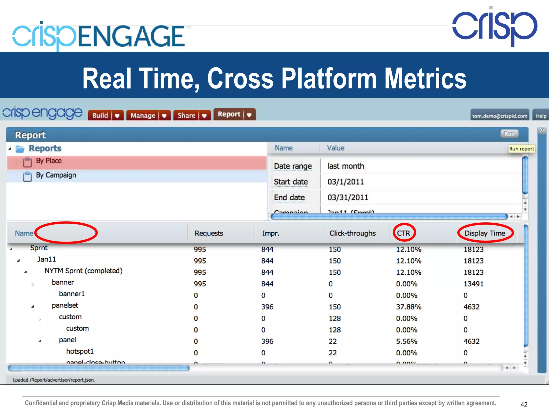Expand the banner tree row
The height and width of the screenshot is (412, 549).
pos(33,285)
